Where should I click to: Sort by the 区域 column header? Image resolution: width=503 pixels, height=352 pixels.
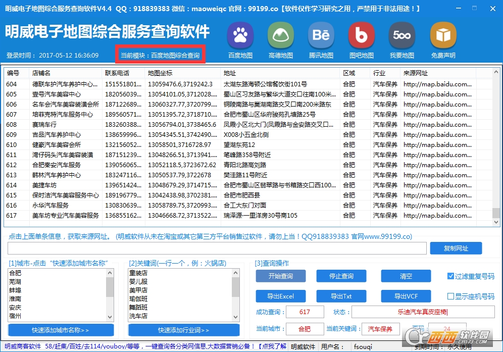click(355, 73)
